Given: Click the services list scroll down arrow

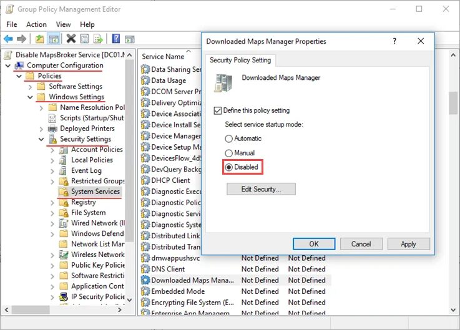Looking at the screenshot, I should [x=453, y=310].
